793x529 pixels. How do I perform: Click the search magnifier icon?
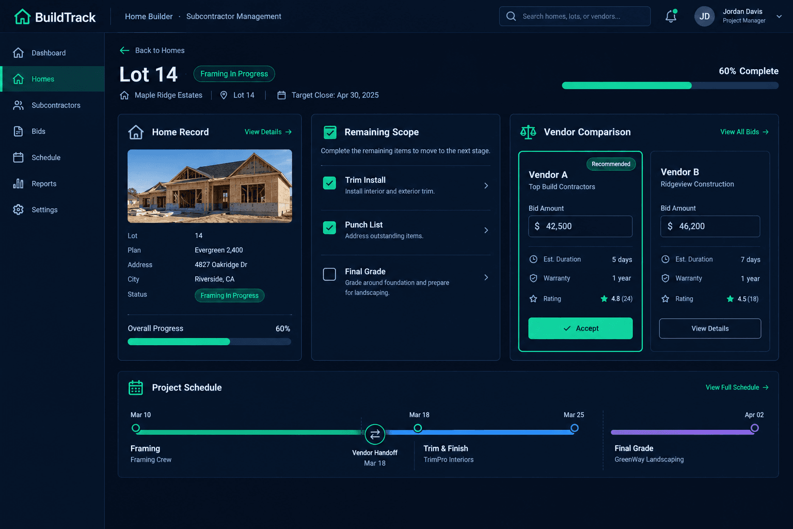tap(511, 16)
